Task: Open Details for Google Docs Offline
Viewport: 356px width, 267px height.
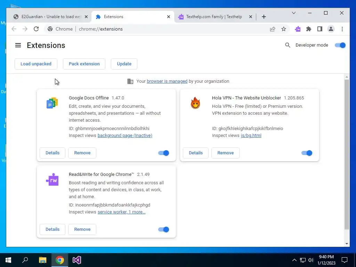Action: pyautogui.click(x=52, y=153)
